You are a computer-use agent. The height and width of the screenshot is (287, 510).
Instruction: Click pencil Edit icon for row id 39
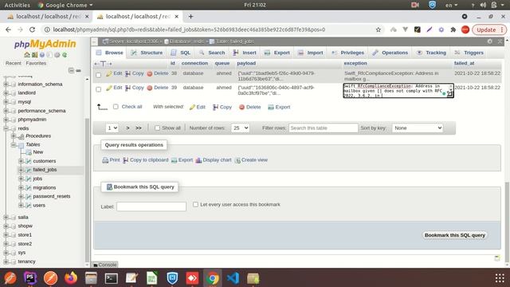[109, 88]
